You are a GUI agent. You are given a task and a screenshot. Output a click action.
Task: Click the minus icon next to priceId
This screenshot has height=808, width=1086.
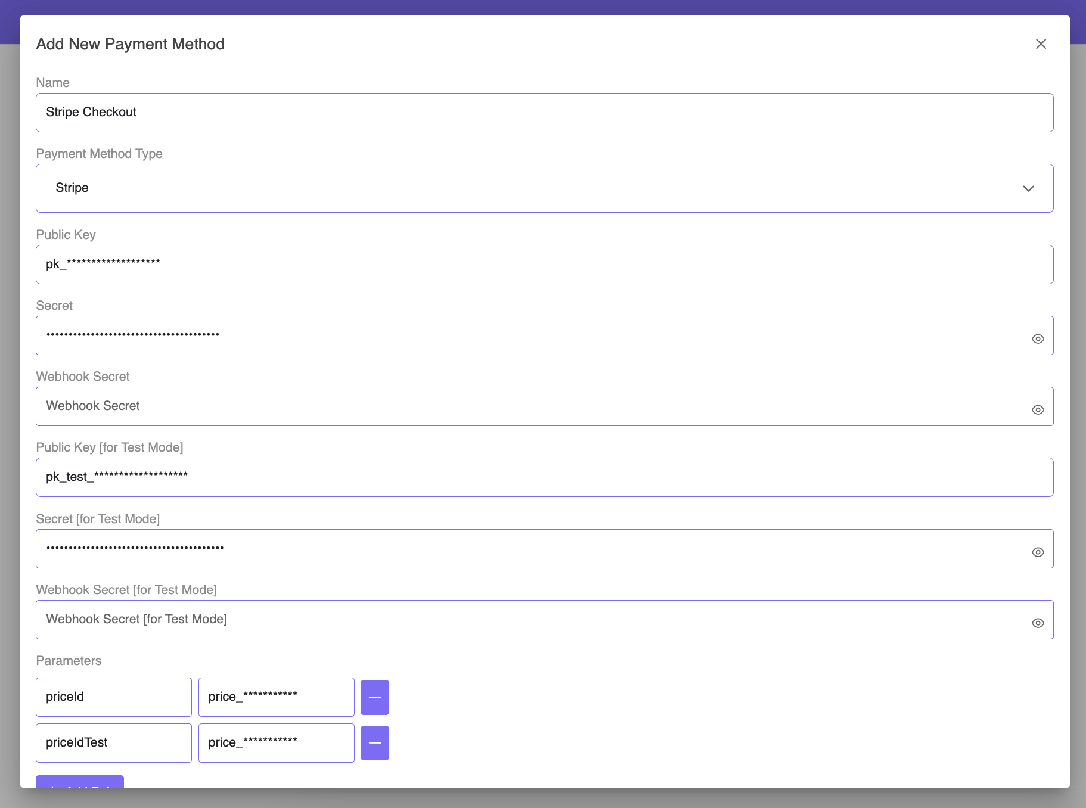[374, 697]
